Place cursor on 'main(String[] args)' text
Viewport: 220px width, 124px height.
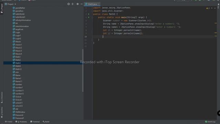(x=133, y=18)
